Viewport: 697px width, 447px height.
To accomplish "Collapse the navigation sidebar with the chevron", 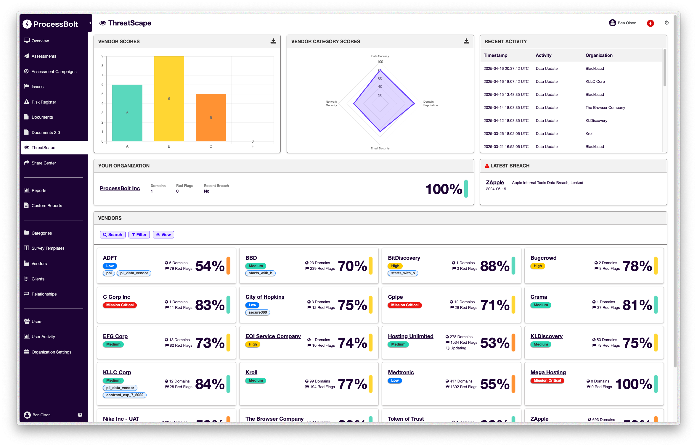I will (90, 22).
